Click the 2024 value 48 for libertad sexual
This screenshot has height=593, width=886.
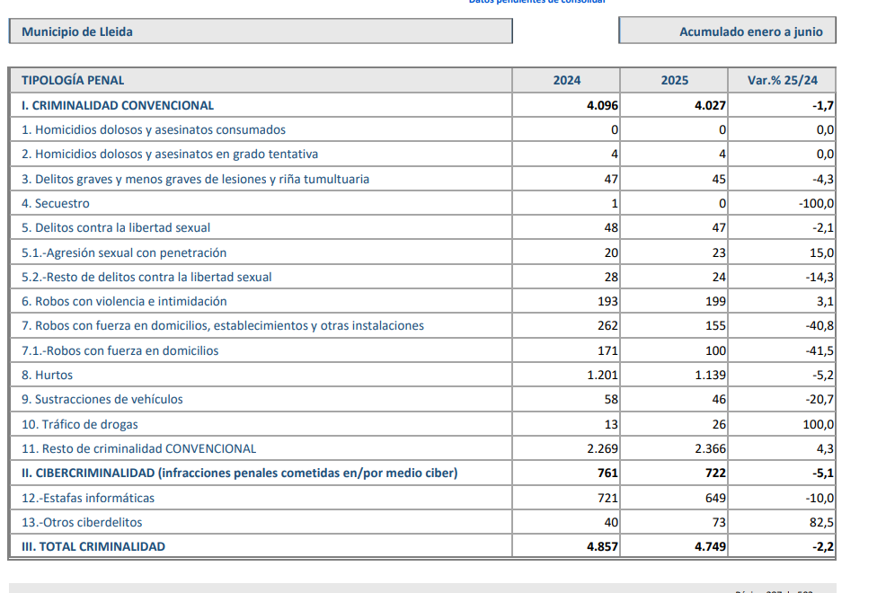(611, 227)
